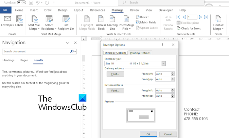Open the Envelope size dropdown
229x138 pixels.
[x=164, y=63]
